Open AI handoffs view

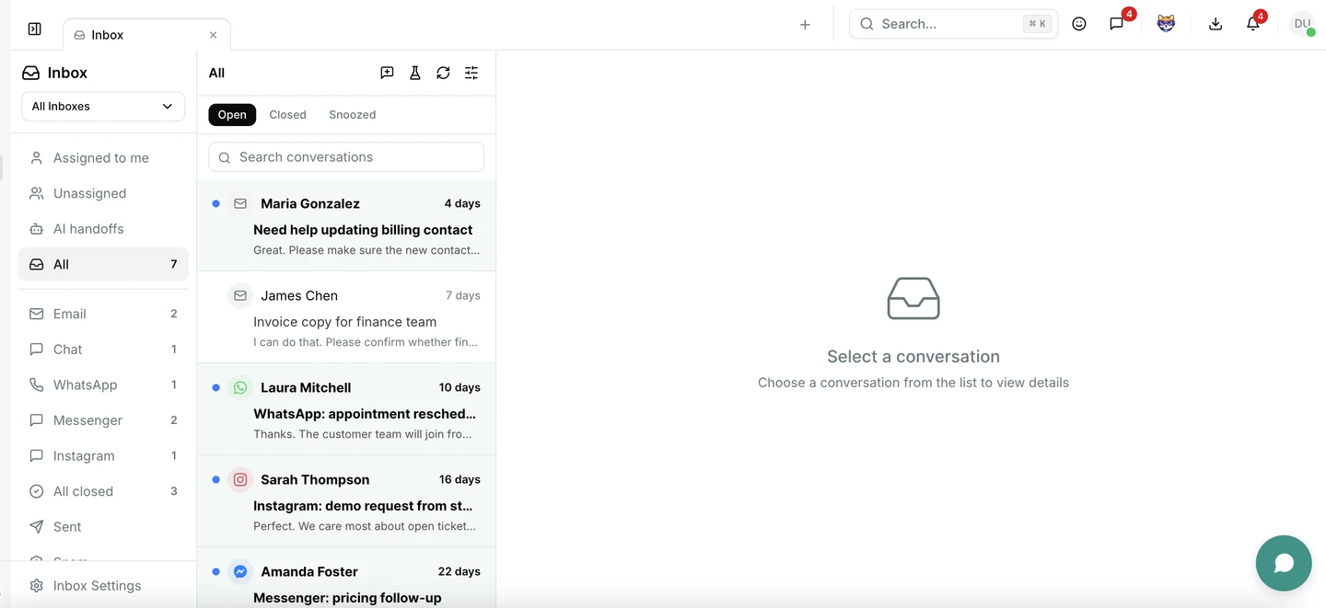[x=103, y=229]
